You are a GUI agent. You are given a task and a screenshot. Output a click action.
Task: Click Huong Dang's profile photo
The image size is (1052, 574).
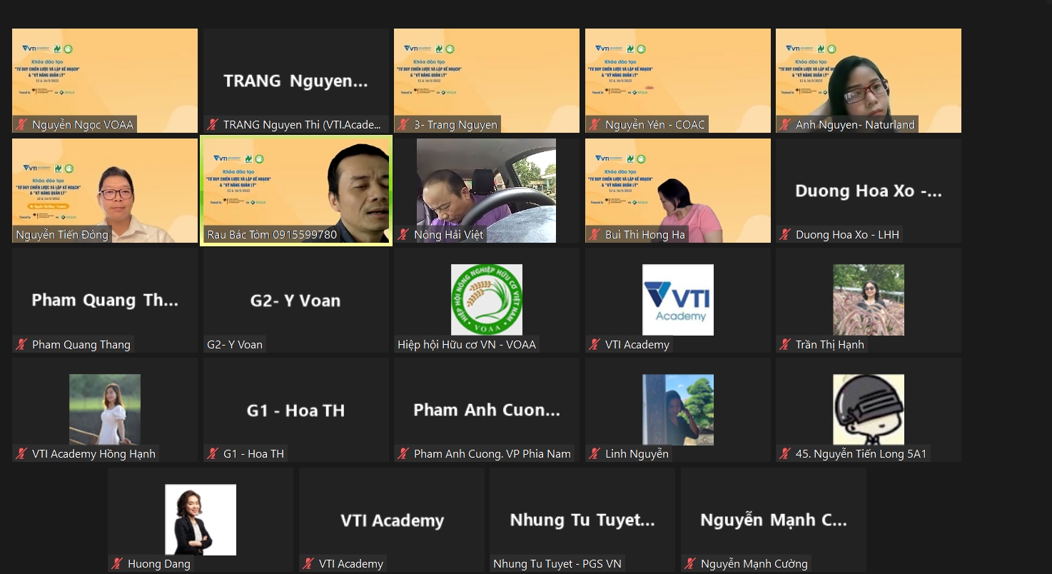[x=201, y=520]
